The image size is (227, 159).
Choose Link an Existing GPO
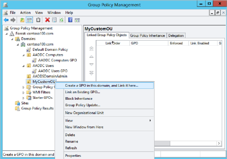104,92
